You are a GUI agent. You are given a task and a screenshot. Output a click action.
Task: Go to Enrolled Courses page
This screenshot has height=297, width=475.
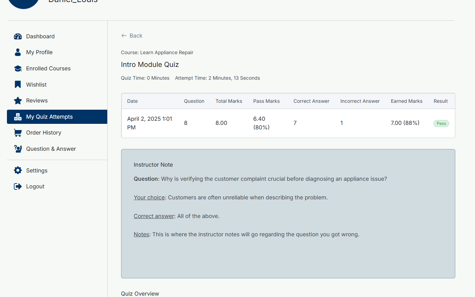(x=48, y=69)
